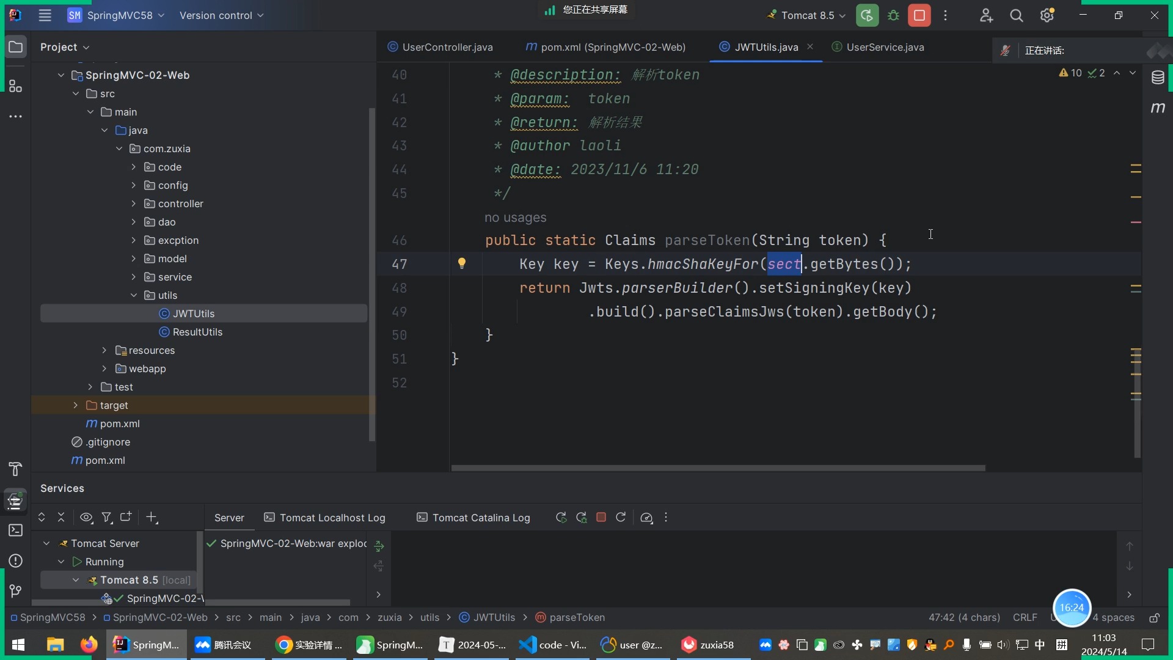Expand the target folder

point(75,405)
